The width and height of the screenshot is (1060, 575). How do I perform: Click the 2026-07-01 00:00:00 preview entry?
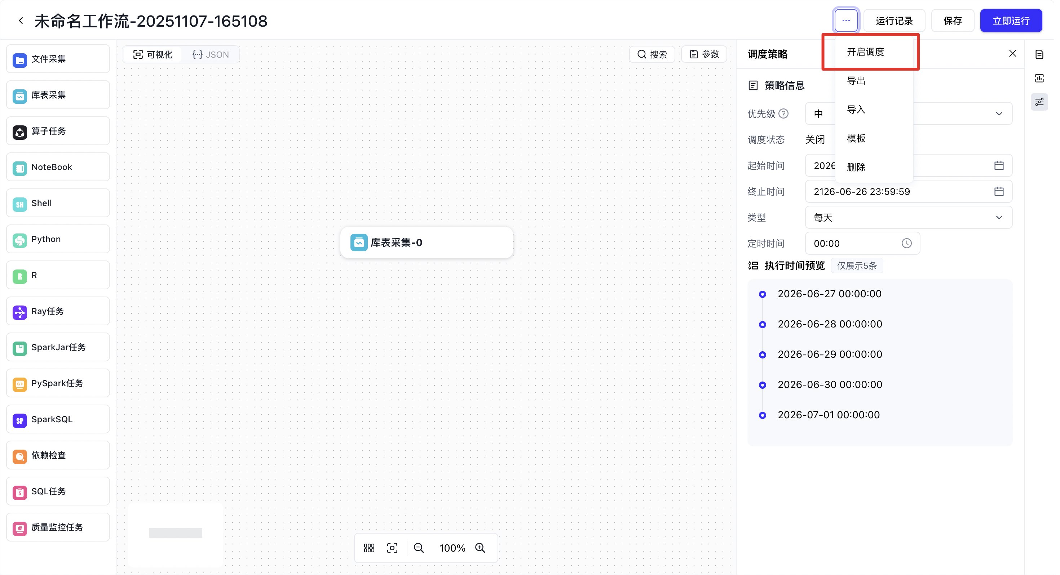(x=833, y=416)
